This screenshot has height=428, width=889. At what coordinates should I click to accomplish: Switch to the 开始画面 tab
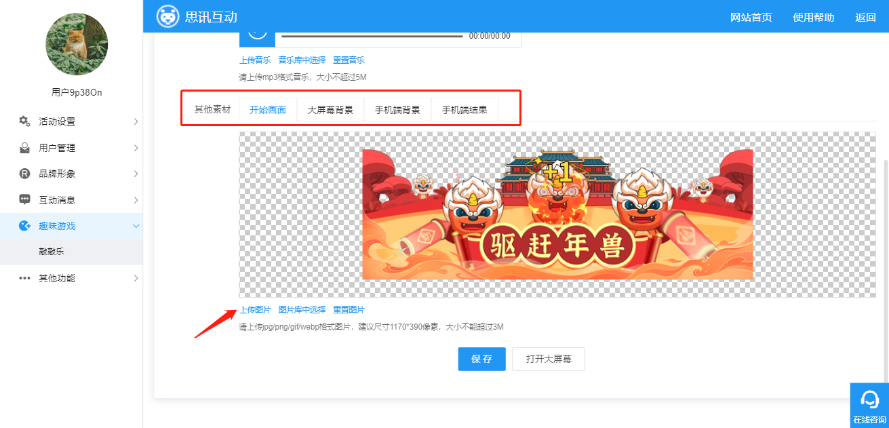click(x=268, y=110)
